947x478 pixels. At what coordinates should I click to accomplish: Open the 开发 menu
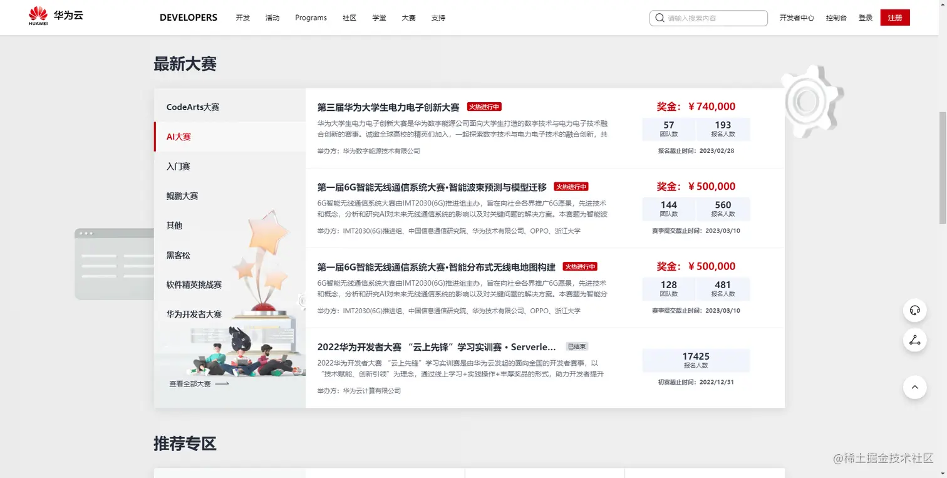tap(243, 18)
